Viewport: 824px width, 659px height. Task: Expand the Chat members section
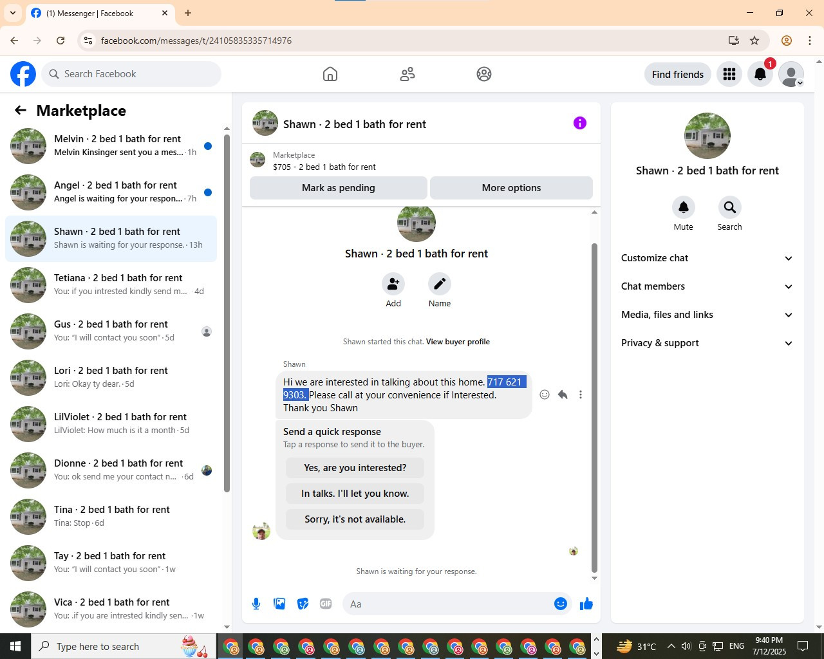tap(707, 286)
